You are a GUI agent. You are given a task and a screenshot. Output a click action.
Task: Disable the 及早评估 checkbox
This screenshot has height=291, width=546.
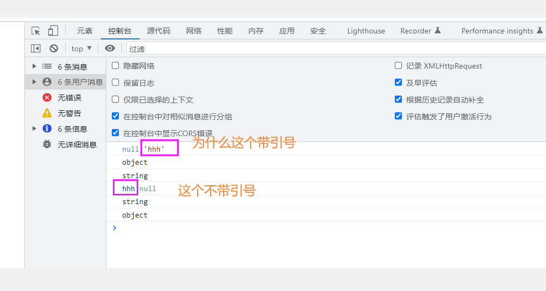click(x=399, y=82)
